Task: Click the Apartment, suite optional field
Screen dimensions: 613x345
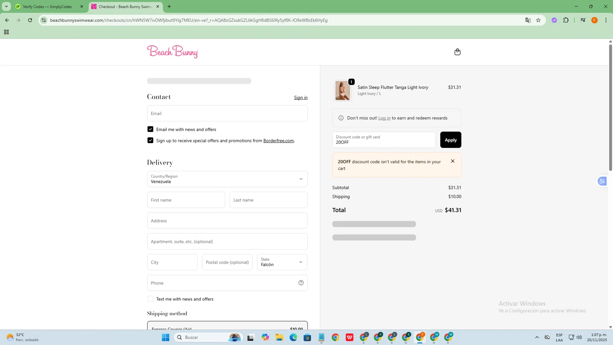Action: (227, 242)
